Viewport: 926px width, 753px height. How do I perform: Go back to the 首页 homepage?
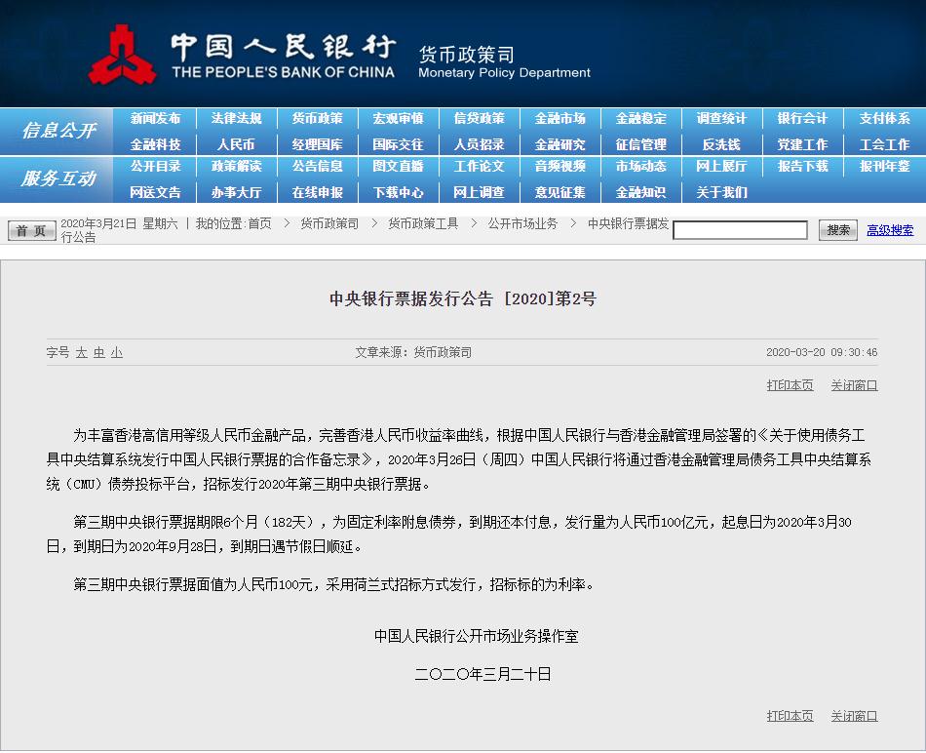point(30,230)
